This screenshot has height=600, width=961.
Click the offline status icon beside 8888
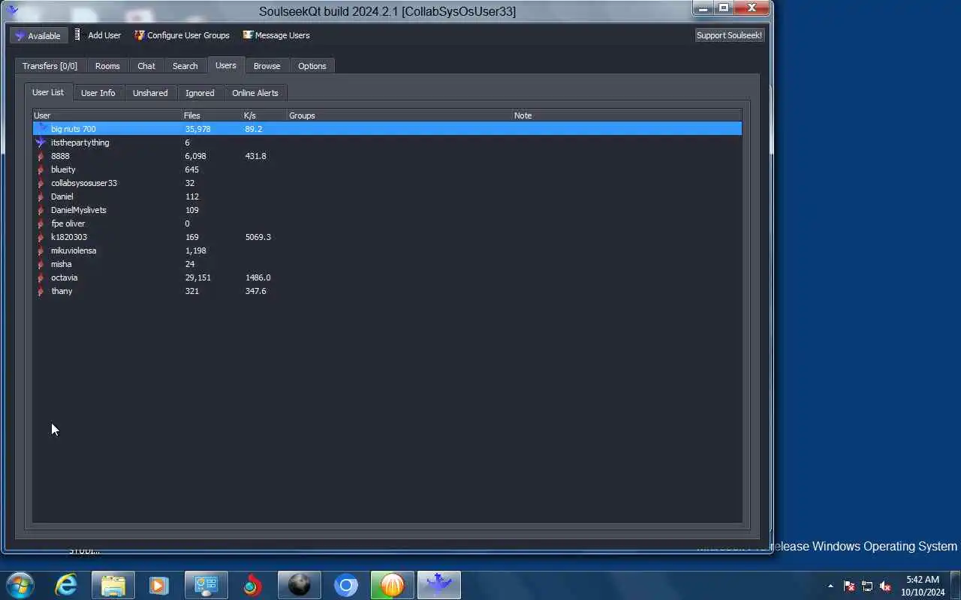(x=41, y=156)
